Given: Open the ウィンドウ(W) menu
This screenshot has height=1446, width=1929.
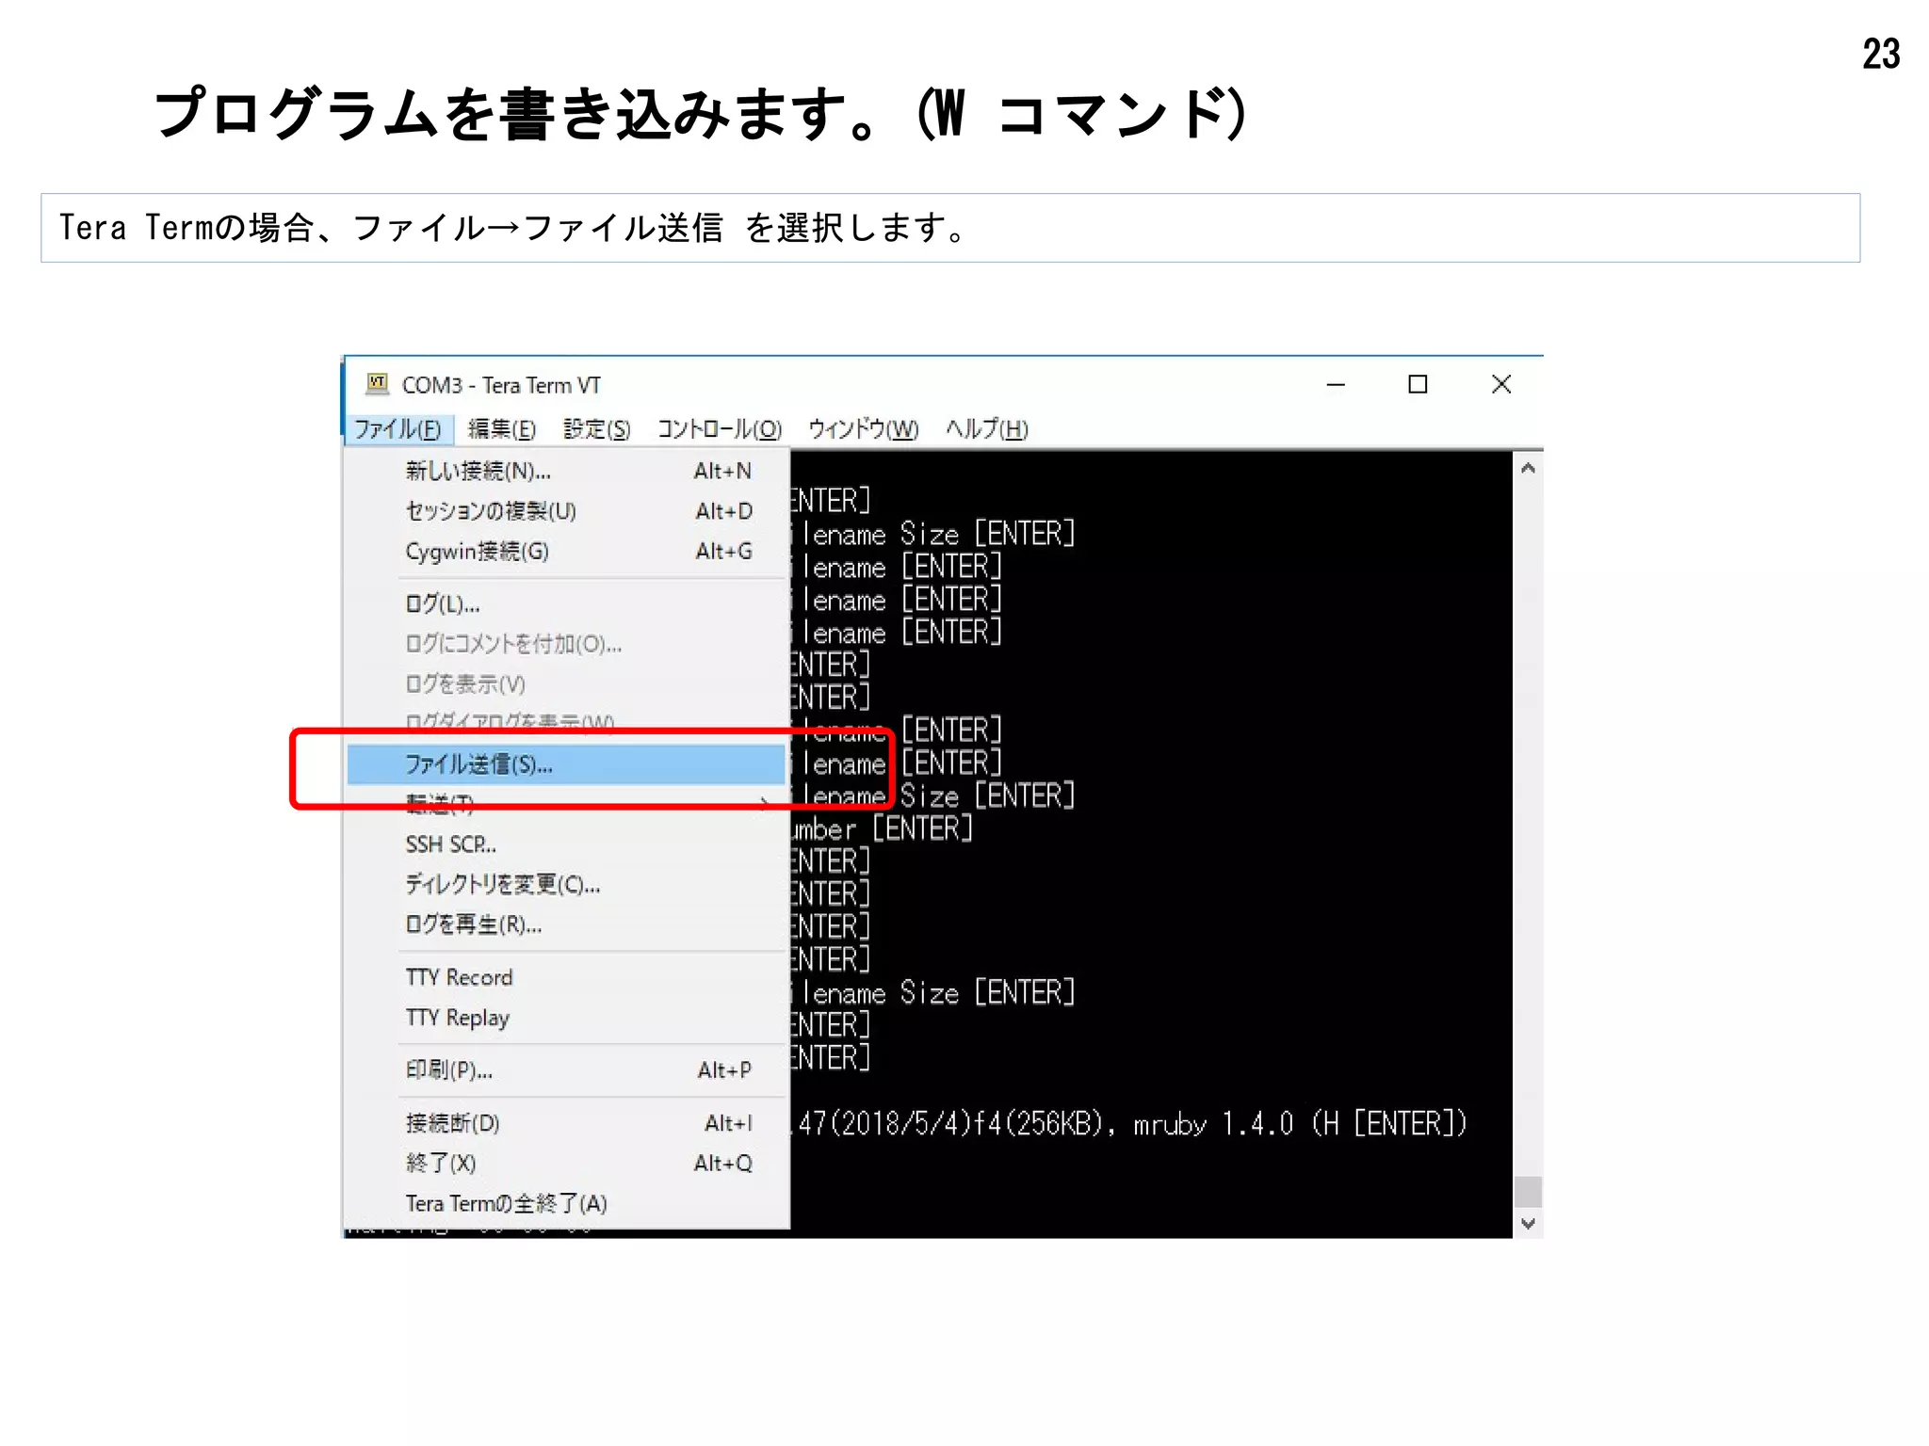Looking at the screenshot, I should pos(863,429).
